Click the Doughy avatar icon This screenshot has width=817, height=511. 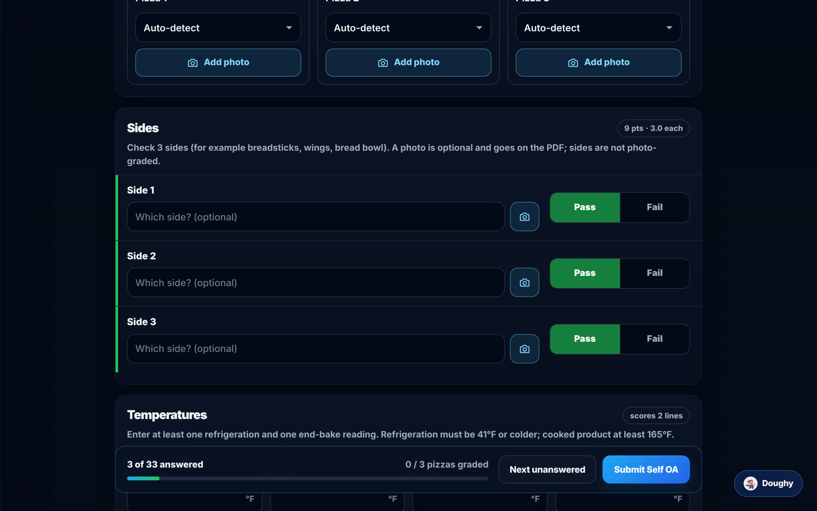click(750, 483)
